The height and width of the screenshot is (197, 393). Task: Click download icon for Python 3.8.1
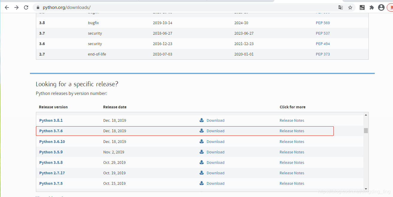202,120
